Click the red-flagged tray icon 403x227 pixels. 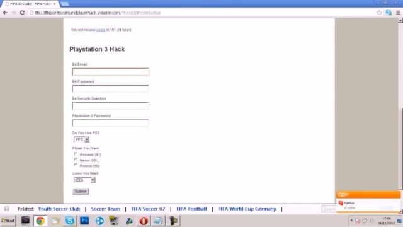(x=358, y=221)
